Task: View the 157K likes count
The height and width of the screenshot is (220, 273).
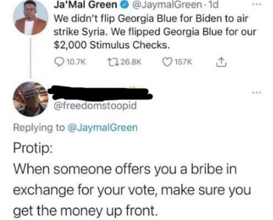Action: [183, 62]
